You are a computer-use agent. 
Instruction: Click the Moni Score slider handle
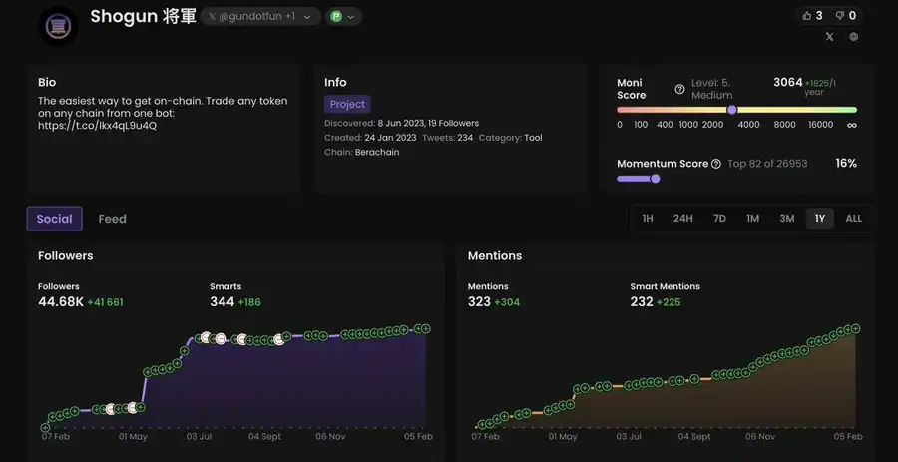tap(732, 110)
